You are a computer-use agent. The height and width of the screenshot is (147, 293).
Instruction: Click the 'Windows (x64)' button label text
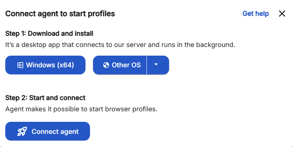(x=50, y=65)
